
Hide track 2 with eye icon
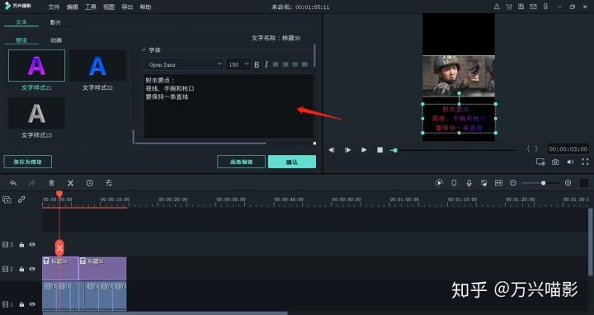[x=32, y=269]
